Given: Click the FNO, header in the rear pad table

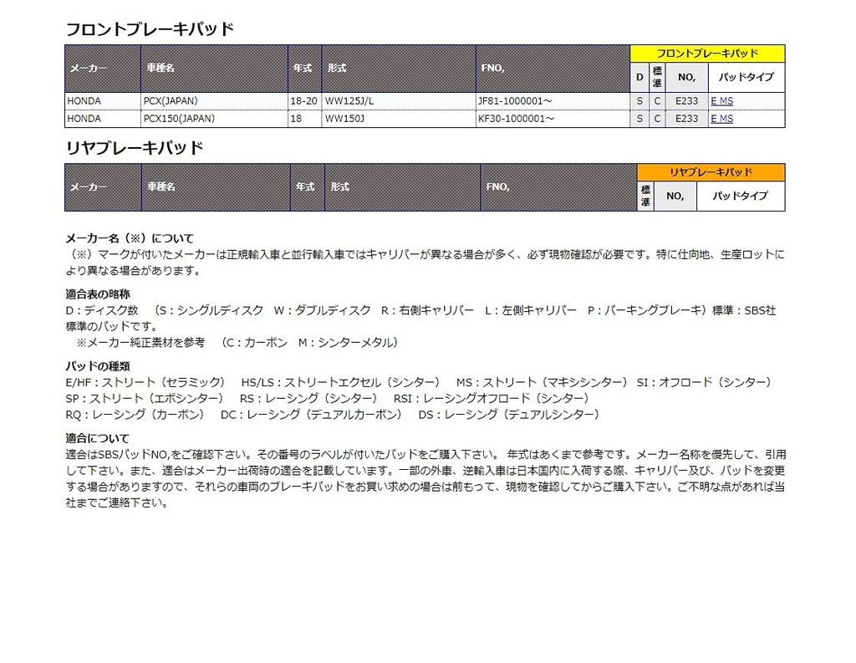Looking at the screenshot, I should coord(497,186).
